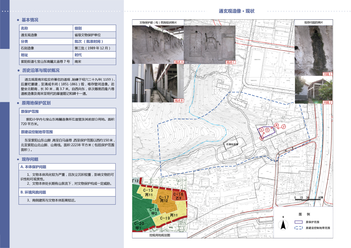Click the 批次（批准时间）table header cell

(95, 41)
